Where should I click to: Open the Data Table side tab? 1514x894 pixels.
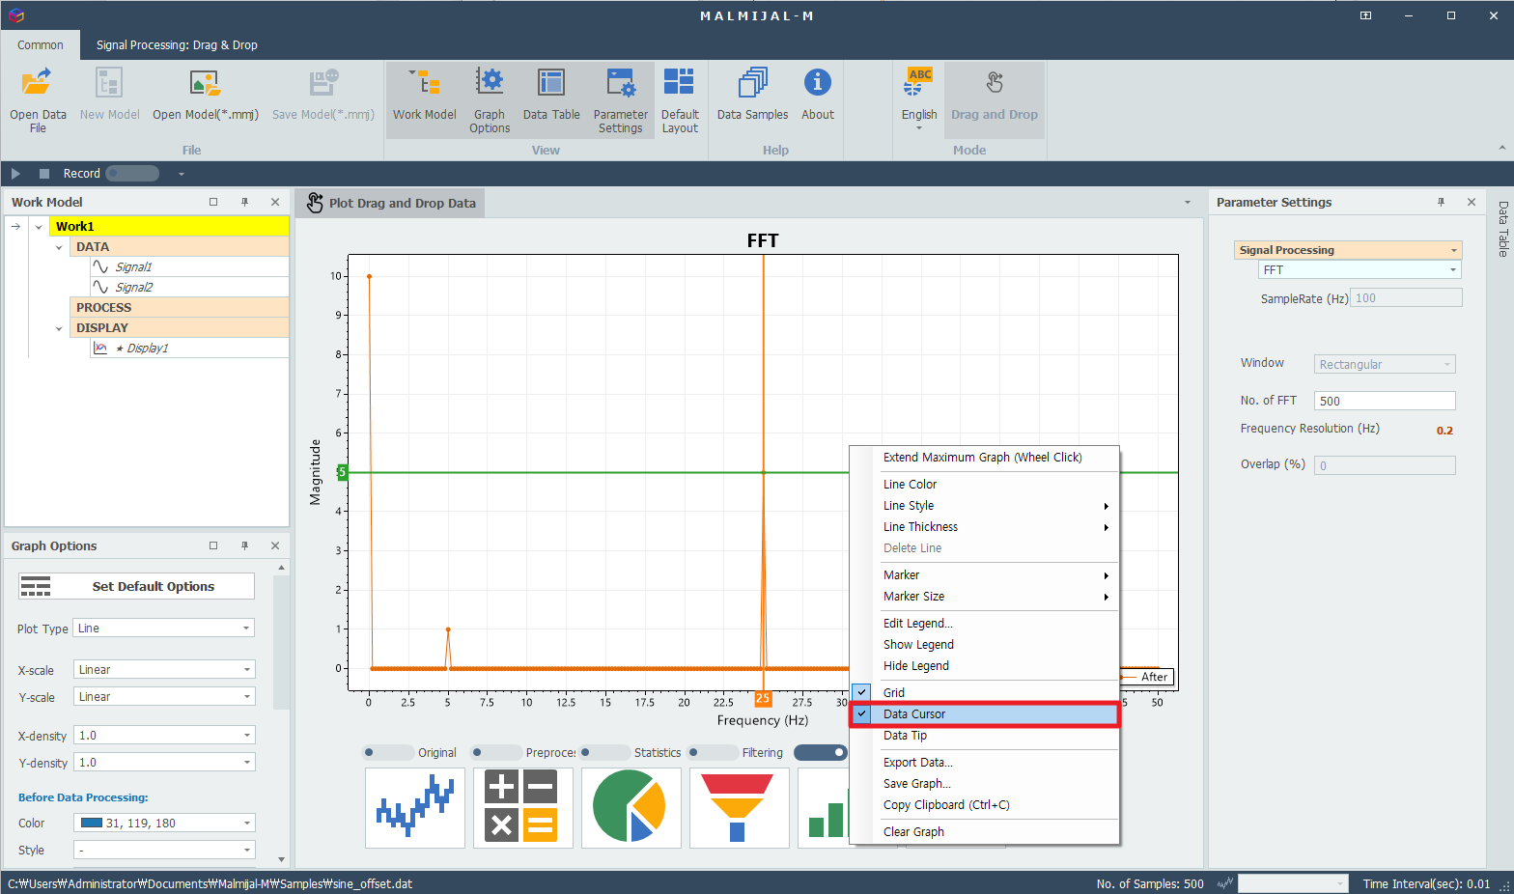tap(1502, 229)
